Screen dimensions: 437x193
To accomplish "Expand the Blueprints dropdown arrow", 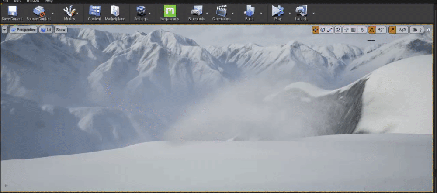I will (207, 13).
